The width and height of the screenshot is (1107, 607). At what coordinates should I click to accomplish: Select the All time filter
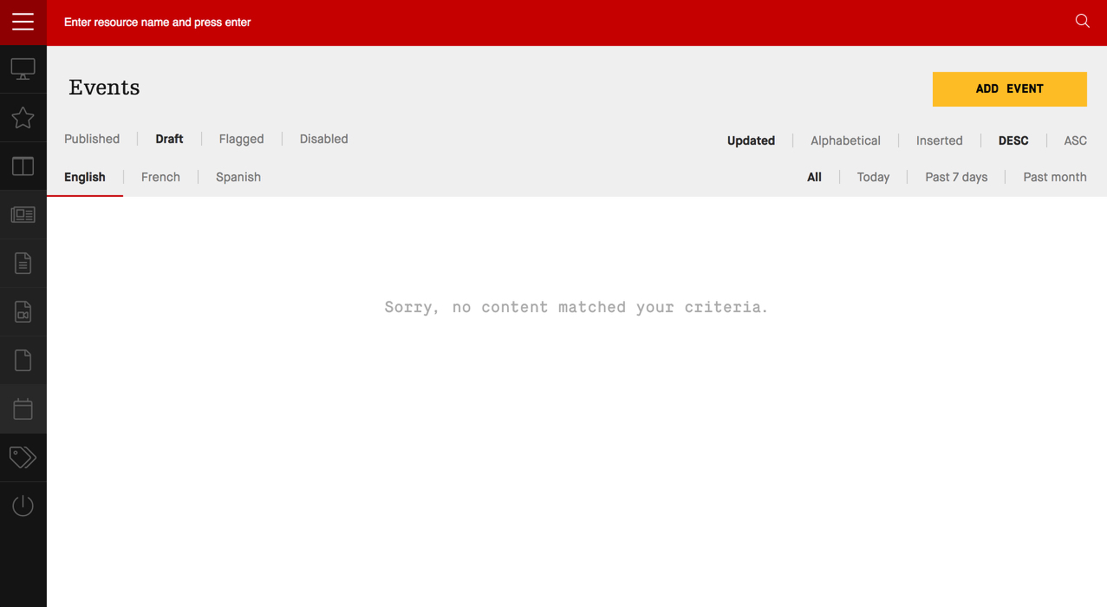(814, 177)
